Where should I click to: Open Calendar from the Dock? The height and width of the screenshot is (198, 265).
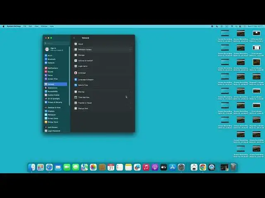(111, 167)
